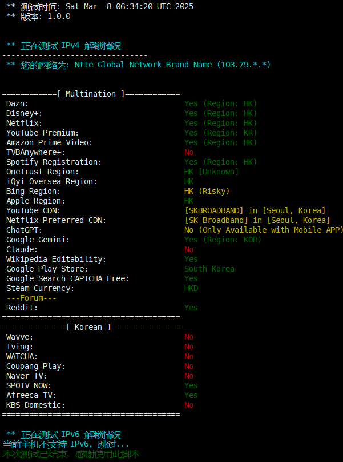Click the 'YouTube Premium:' label
This screenshot has height=462, width=343.
(x=42, y=133)
